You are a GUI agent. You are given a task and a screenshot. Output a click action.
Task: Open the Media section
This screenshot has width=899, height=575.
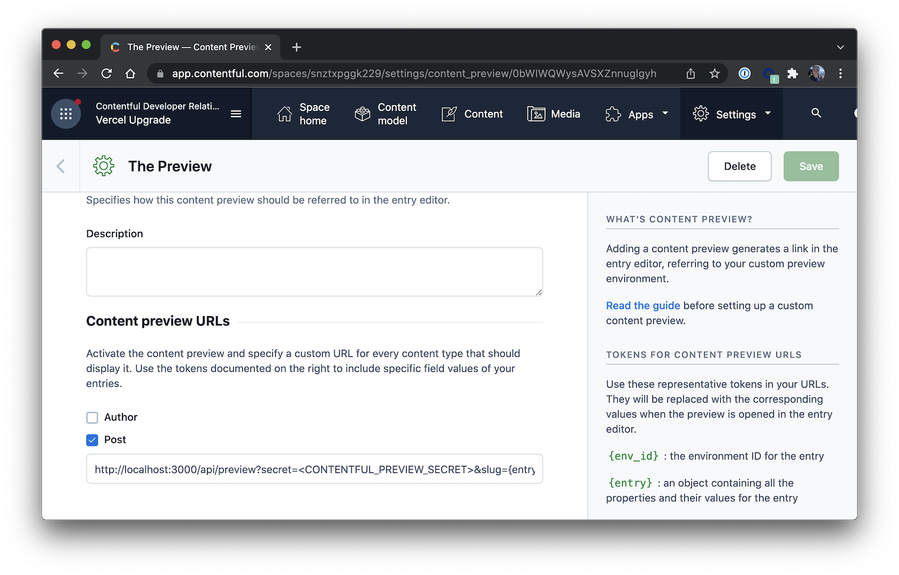click(554, 114)
